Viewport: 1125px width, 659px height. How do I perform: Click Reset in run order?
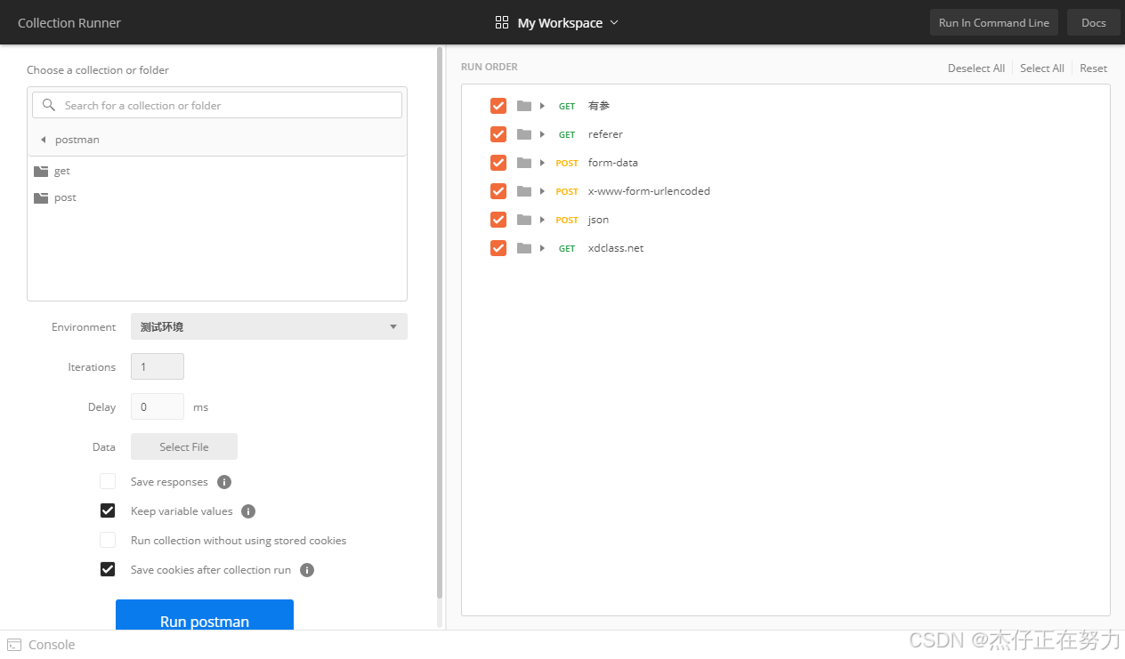(1094, 68)
